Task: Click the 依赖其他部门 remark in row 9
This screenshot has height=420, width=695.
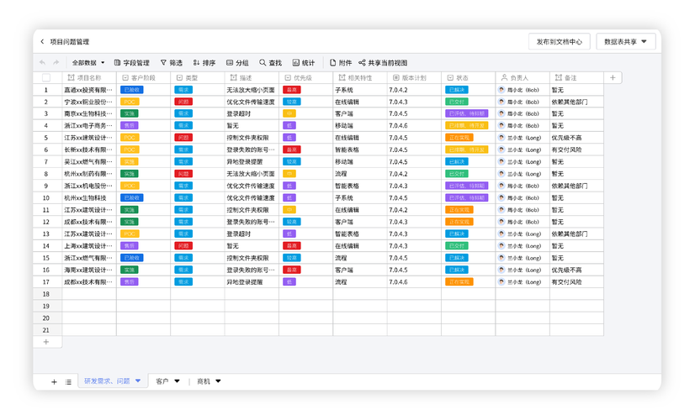Action: pyautogui.click(x=570, y=186)
